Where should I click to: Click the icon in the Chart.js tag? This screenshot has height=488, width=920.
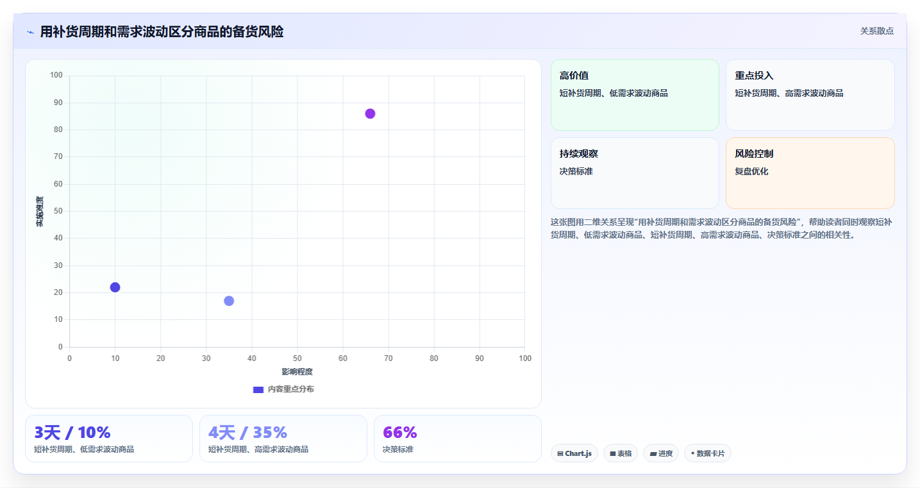pyautogui.click(x=560, y=453)
